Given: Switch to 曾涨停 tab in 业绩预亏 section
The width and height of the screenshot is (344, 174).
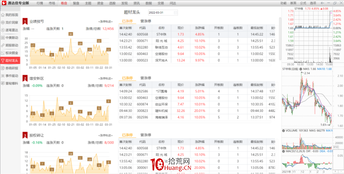Looking at the screenshot, I should tap(146, 21).
